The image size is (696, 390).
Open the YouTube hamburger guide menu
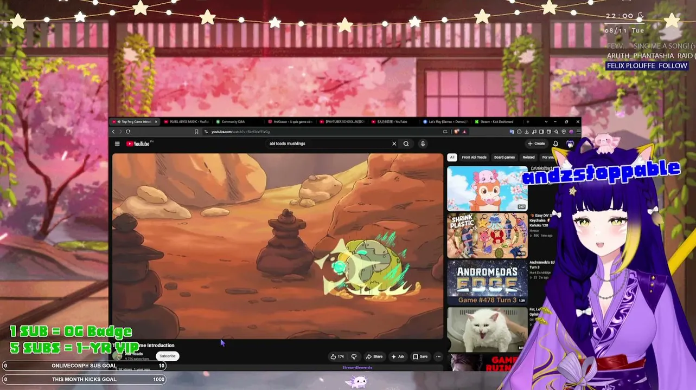117,144
